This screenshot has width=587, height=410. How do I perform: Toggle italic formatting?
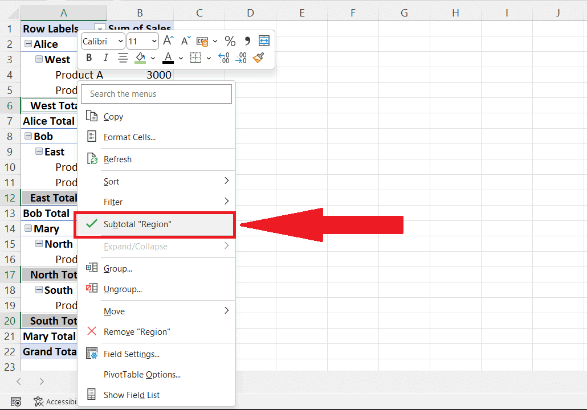[x=105, y=58]
